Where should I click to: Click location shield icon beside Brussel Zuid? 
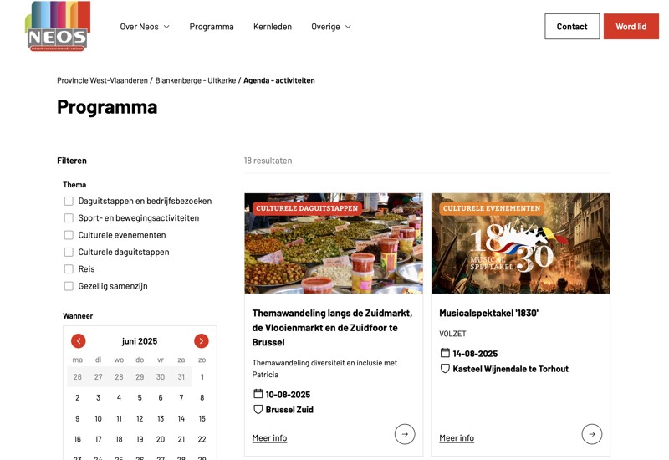coord(258,409)
